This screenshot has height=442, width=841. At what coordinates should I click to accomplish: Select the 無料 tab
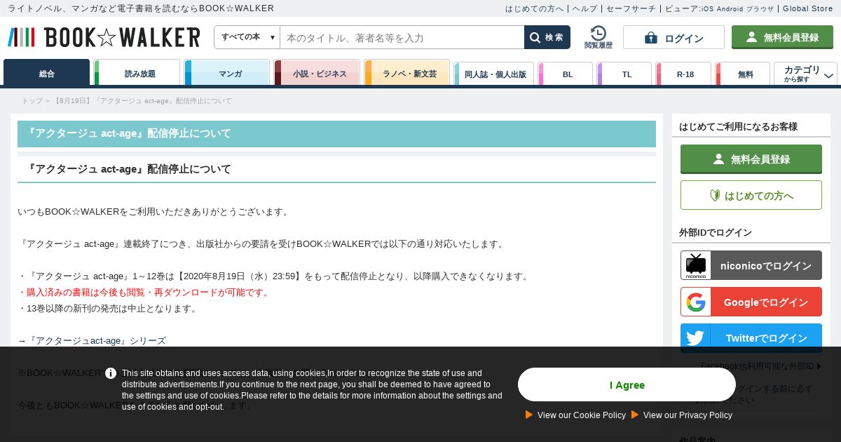[743, 74]
